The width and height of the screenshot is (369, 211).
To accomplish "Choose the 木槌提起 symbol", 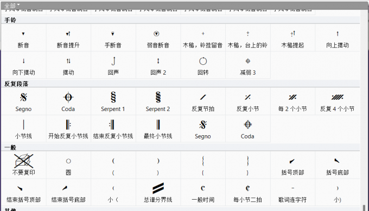I will [292, 38].
